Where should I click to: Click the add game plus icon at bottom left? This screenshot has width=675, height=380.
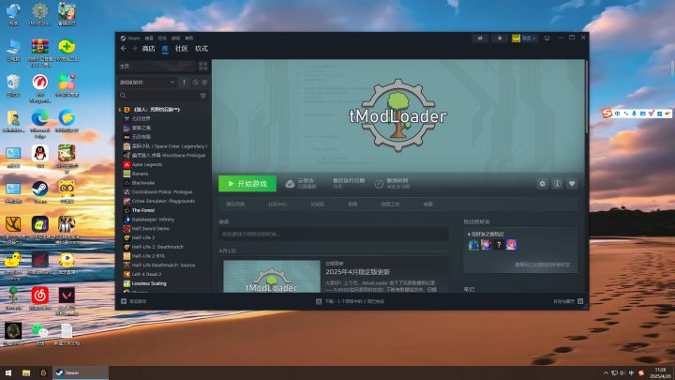pos(124,301)
